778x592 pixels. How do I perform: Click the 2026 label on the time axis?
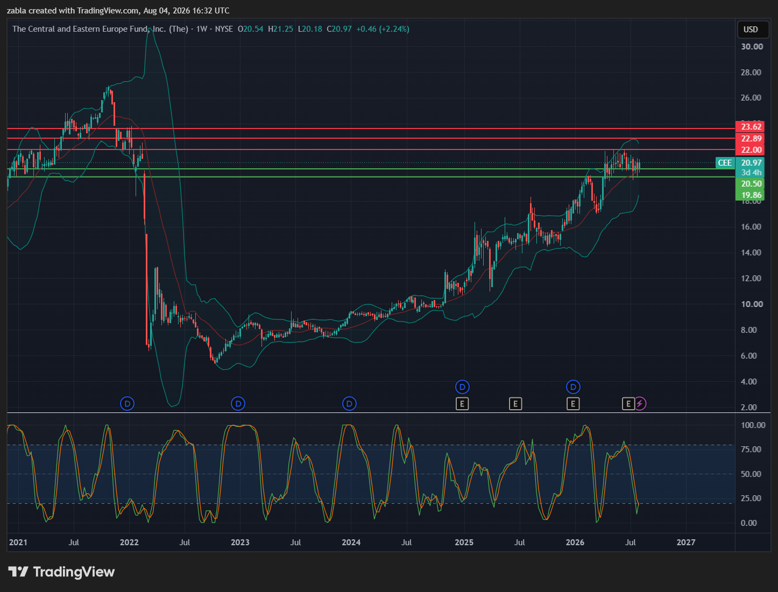[575, 543]
